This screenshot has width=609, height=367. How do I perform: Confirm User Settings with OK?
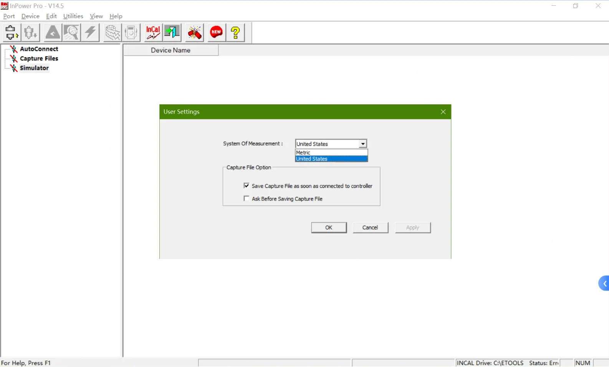tap(329, 228)
